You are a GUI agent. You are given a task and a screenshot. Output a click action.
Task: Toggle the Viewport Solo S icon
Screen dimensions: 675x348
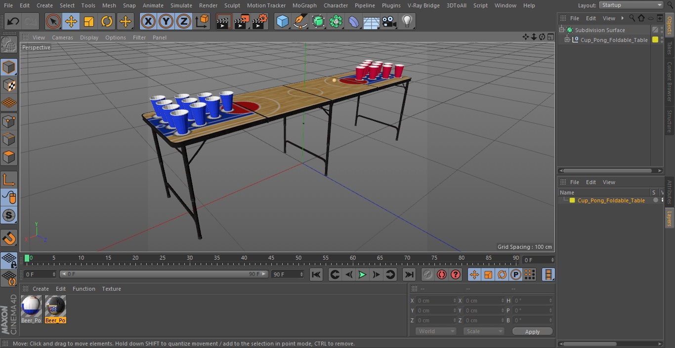tap(9, 215)
